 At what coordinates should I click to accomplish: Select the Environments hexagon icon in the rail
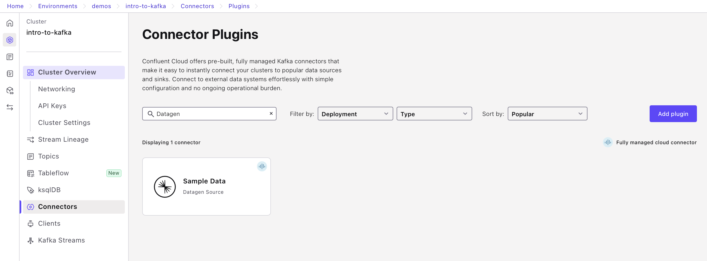pyautogui.click(x=10, y=40)
